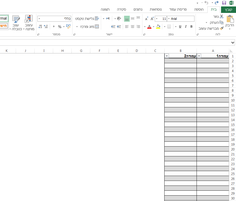This screenshot has width=236, height=201.
Task: Open alignment group dialog launcher
Action: pyautogui.click(x=74, y=35)
